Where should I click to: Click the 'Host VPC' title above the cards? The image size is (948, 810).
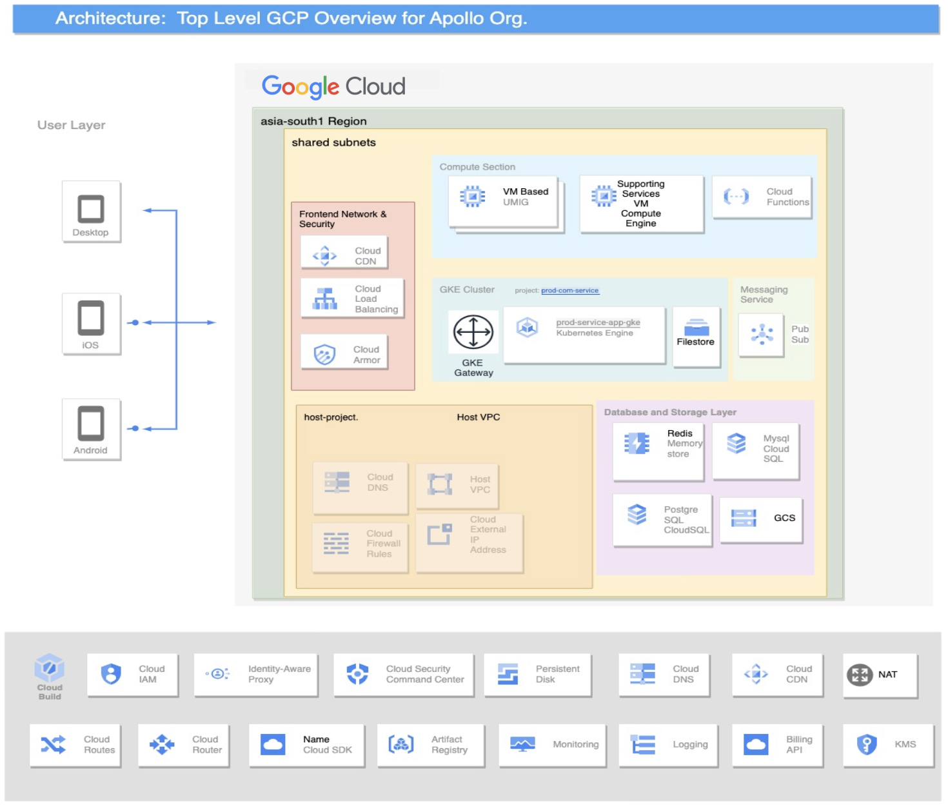(479, 417)
